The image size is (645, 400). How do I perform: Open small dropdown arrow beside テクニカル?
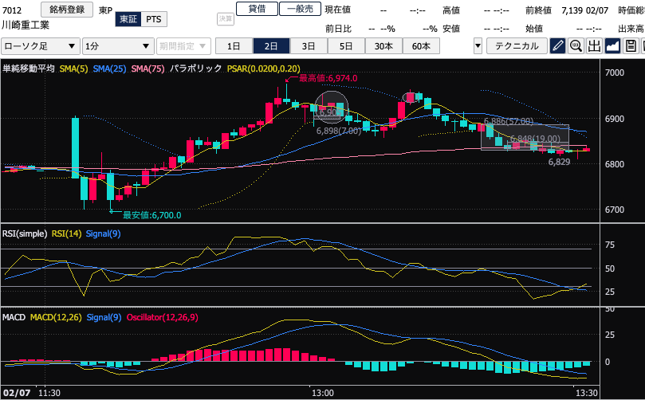[x=478, y=46]
